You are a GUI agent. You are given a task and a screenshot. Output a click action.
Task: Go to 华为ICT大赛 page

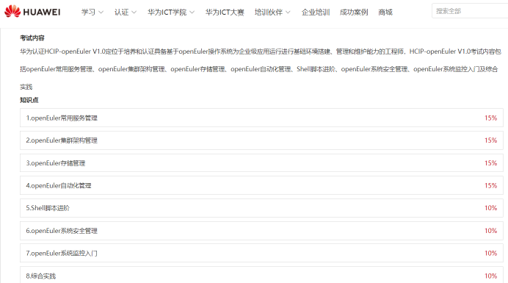pyautogui.click(x=225, y=12)
